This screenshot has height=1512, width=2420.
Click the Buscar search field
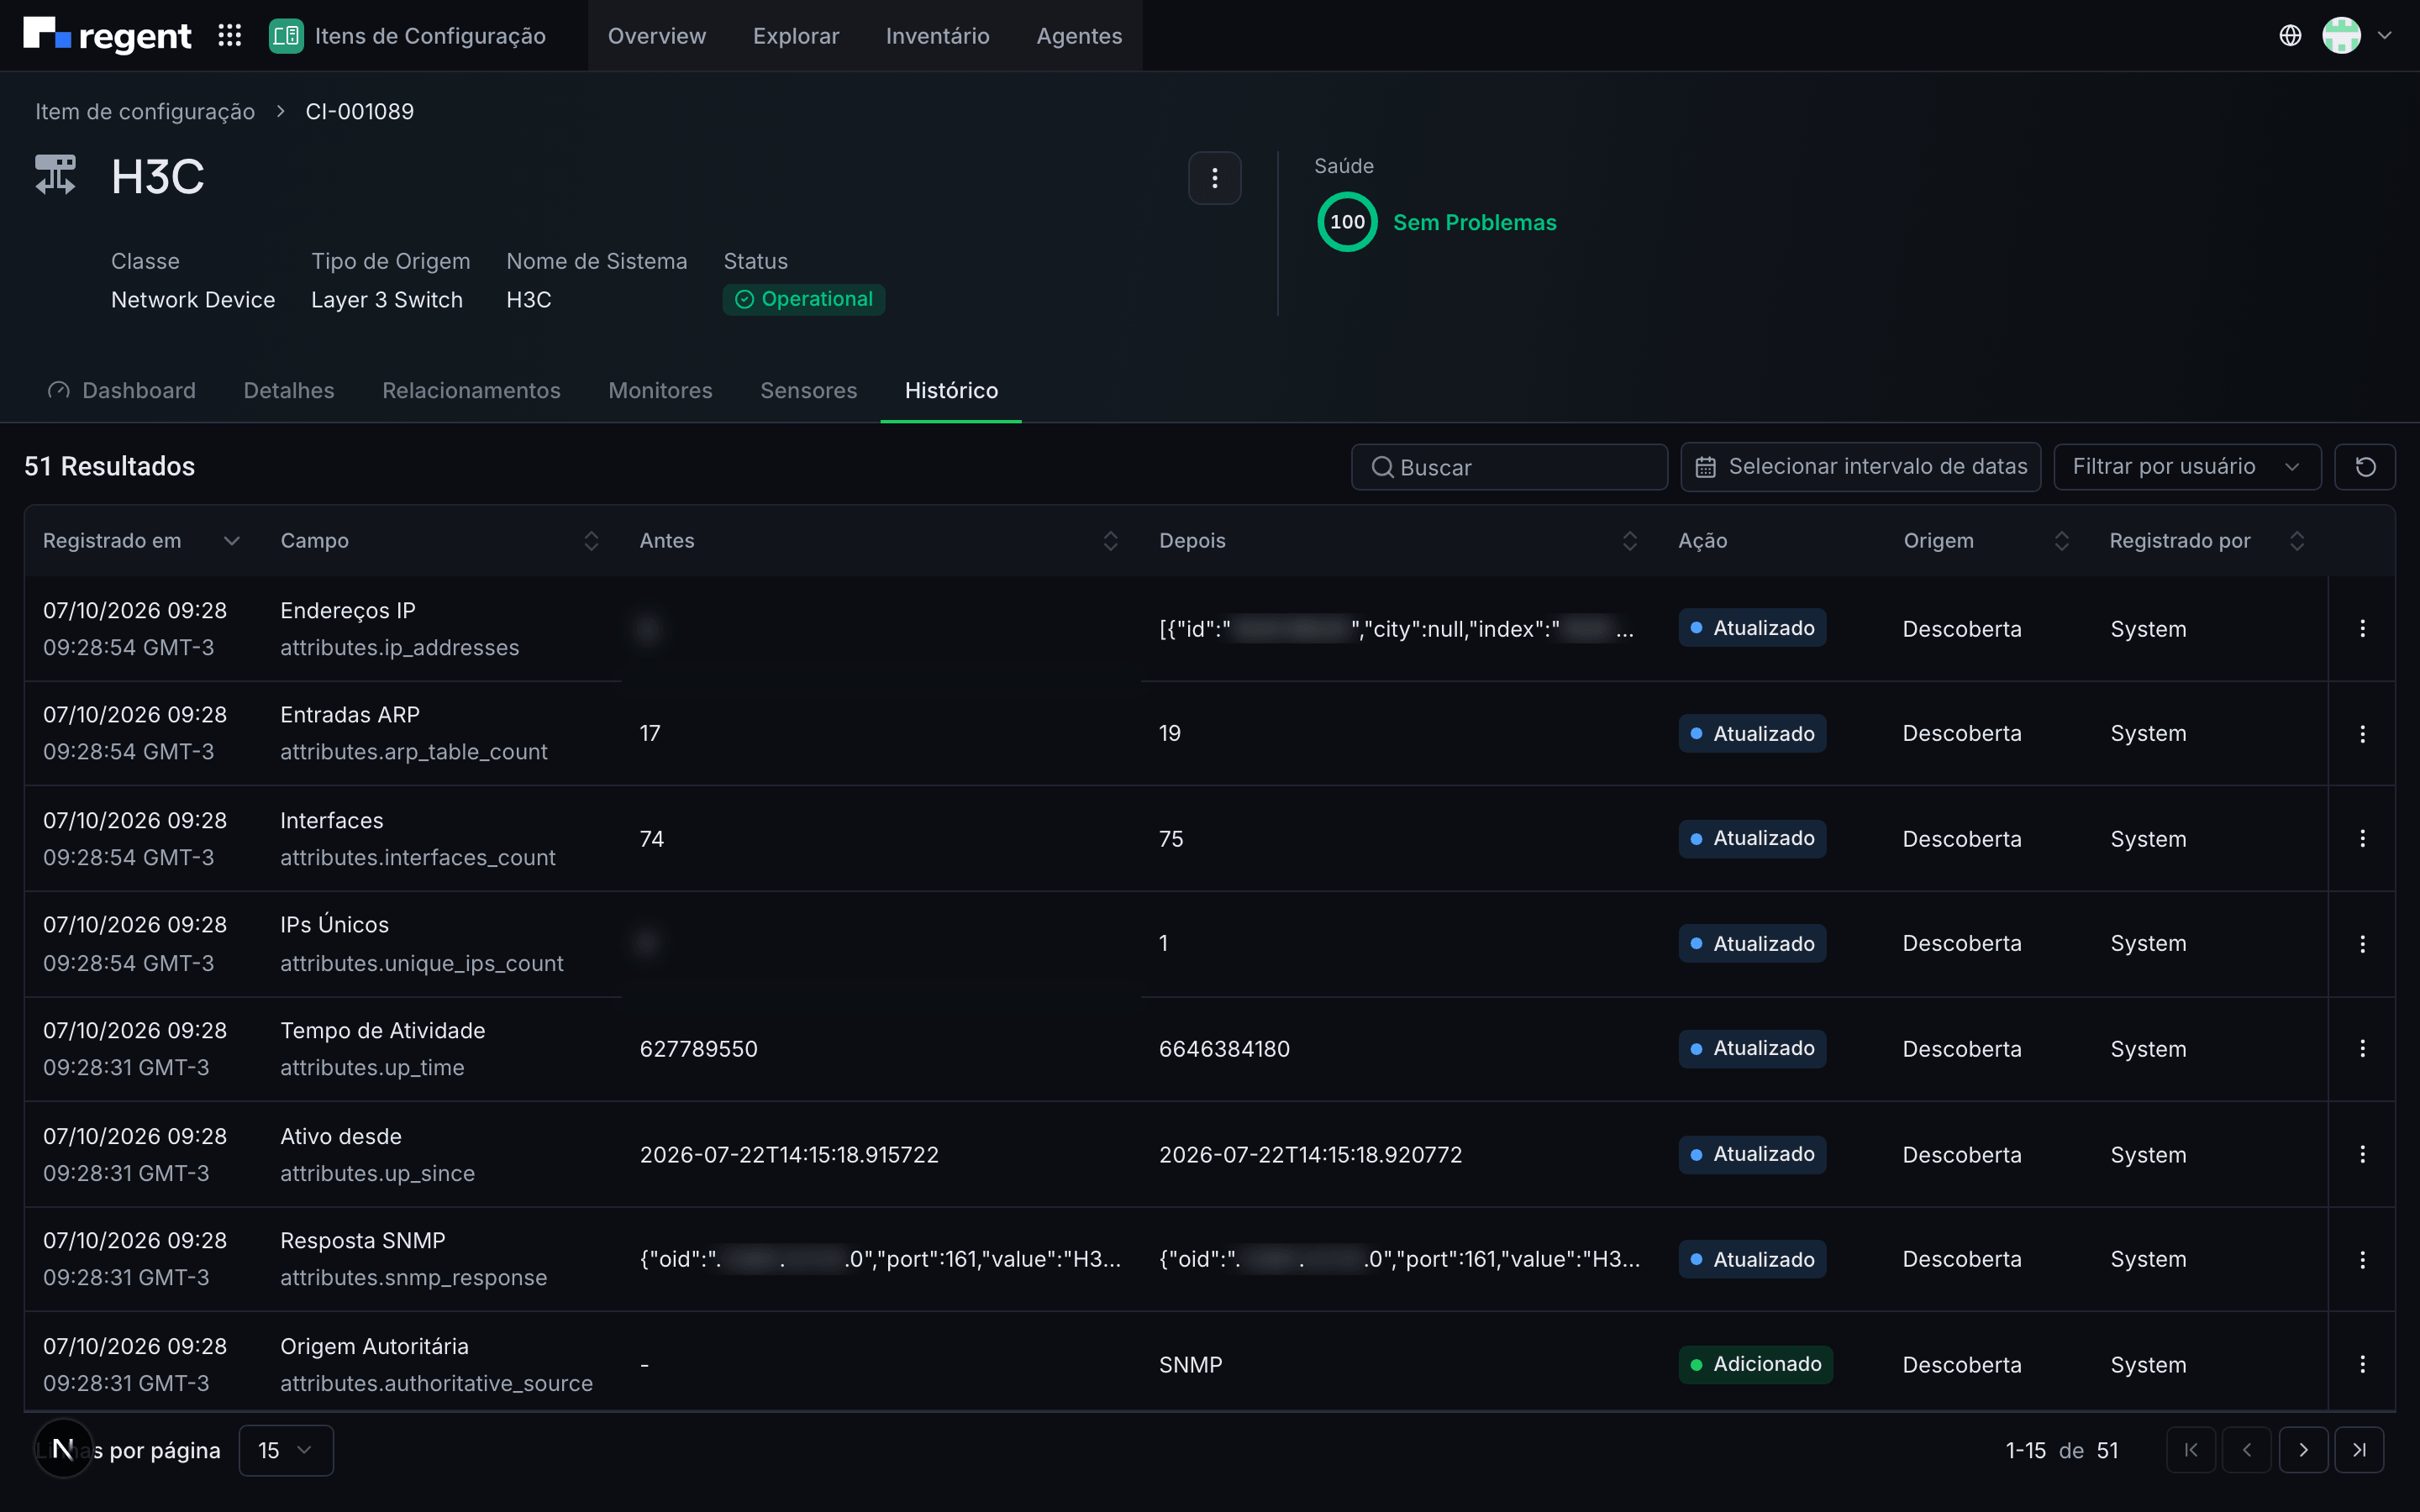tap(1509, 467)
